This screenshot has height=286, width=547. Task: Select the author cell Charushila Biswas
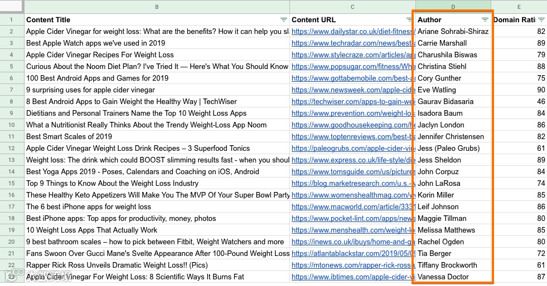[453, 55]
